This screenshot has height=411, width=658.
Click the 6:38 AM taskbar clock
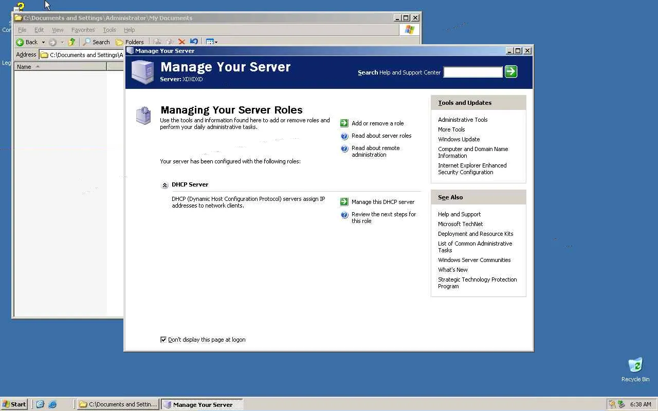click(x=641, y=404)
